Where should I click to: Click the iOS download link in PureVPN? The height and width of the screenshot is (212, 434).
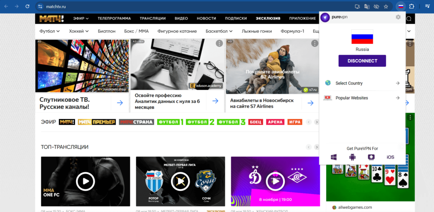coord(390,157)
